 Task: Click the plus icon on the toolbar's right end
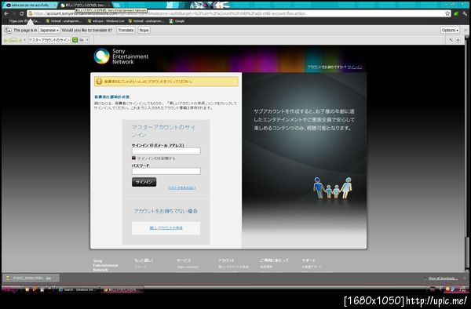point(458,40)
